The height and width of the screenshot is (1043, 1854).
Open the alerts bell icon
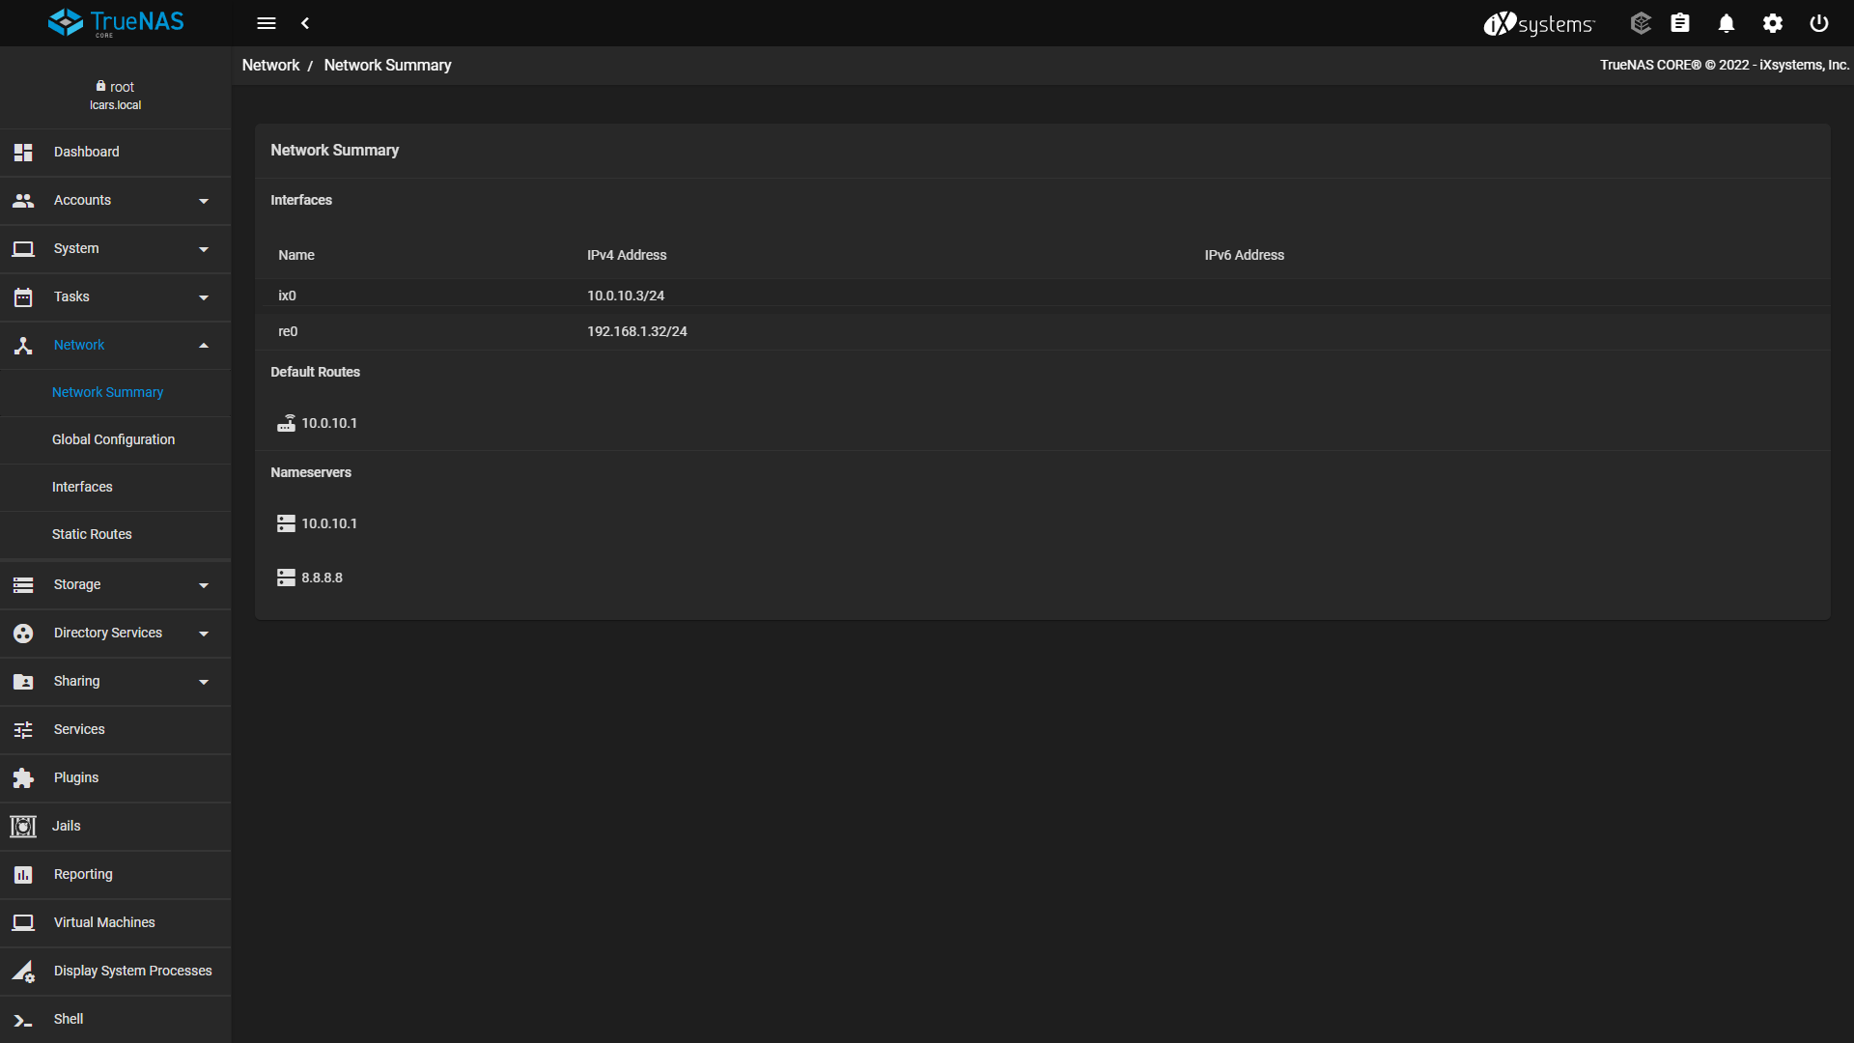click(1727, 23)
